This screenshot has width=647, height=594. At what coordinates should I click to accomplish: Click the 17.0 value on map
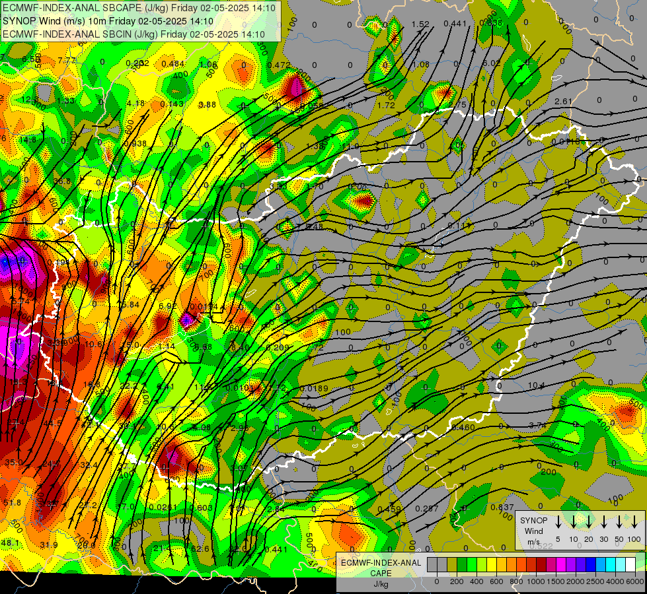[126, 507]
